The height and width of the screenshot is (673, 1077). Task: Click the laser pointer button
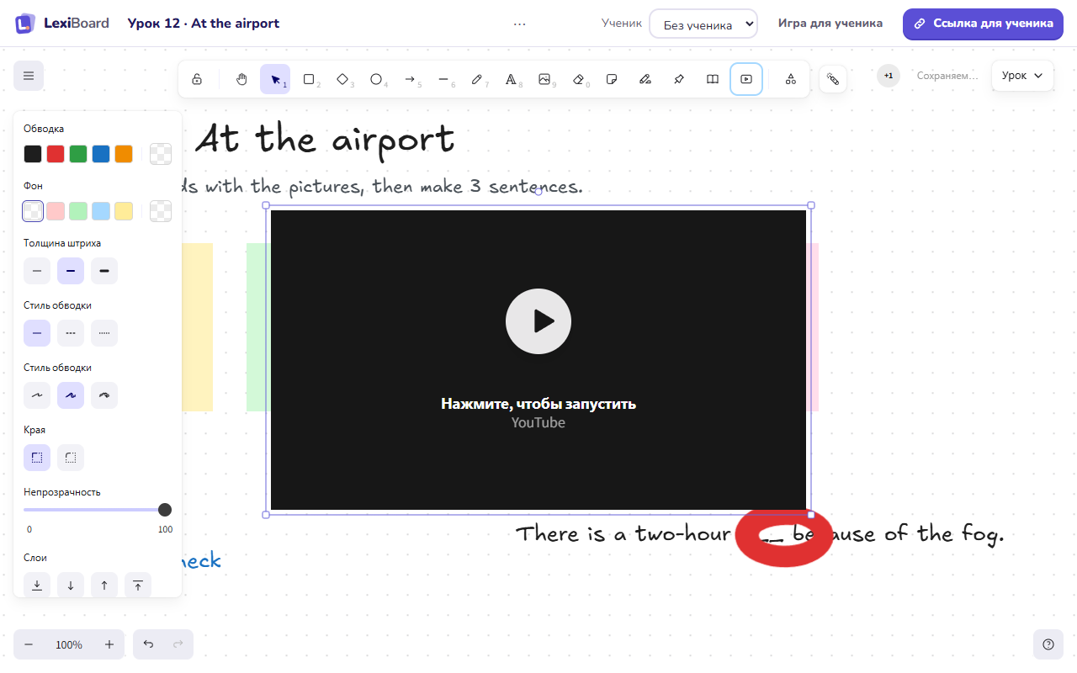tap(833, 79)
